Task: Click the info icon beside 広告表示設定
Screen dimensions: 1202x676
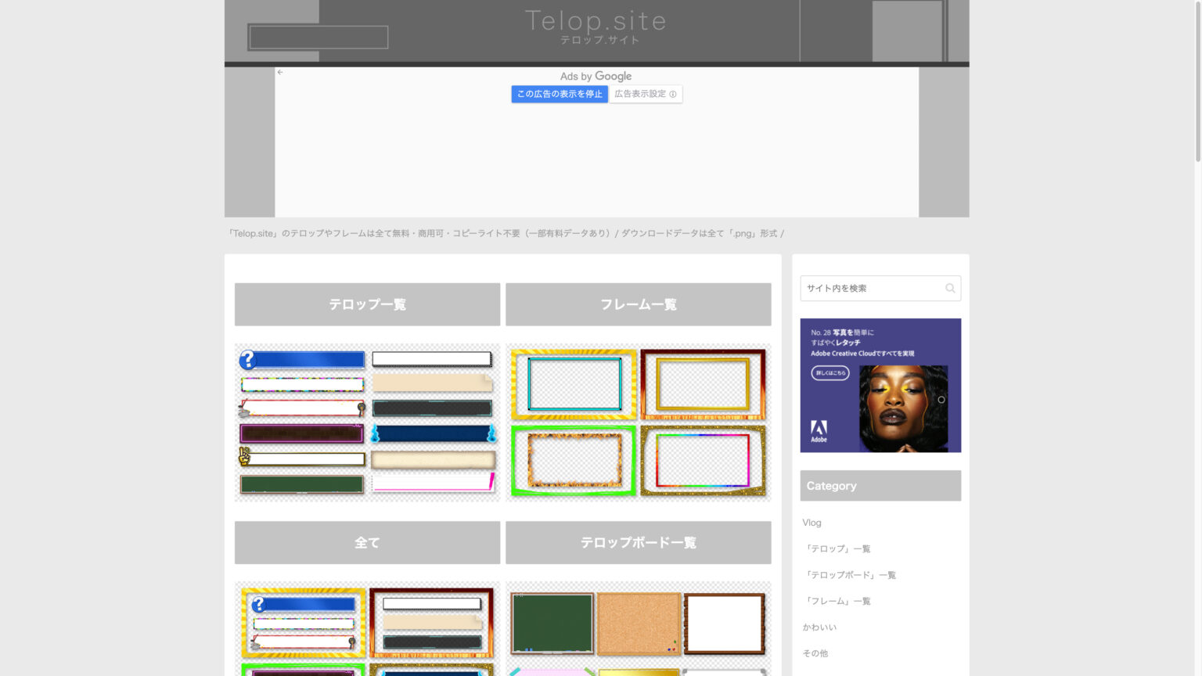Action: click(673, 95)
